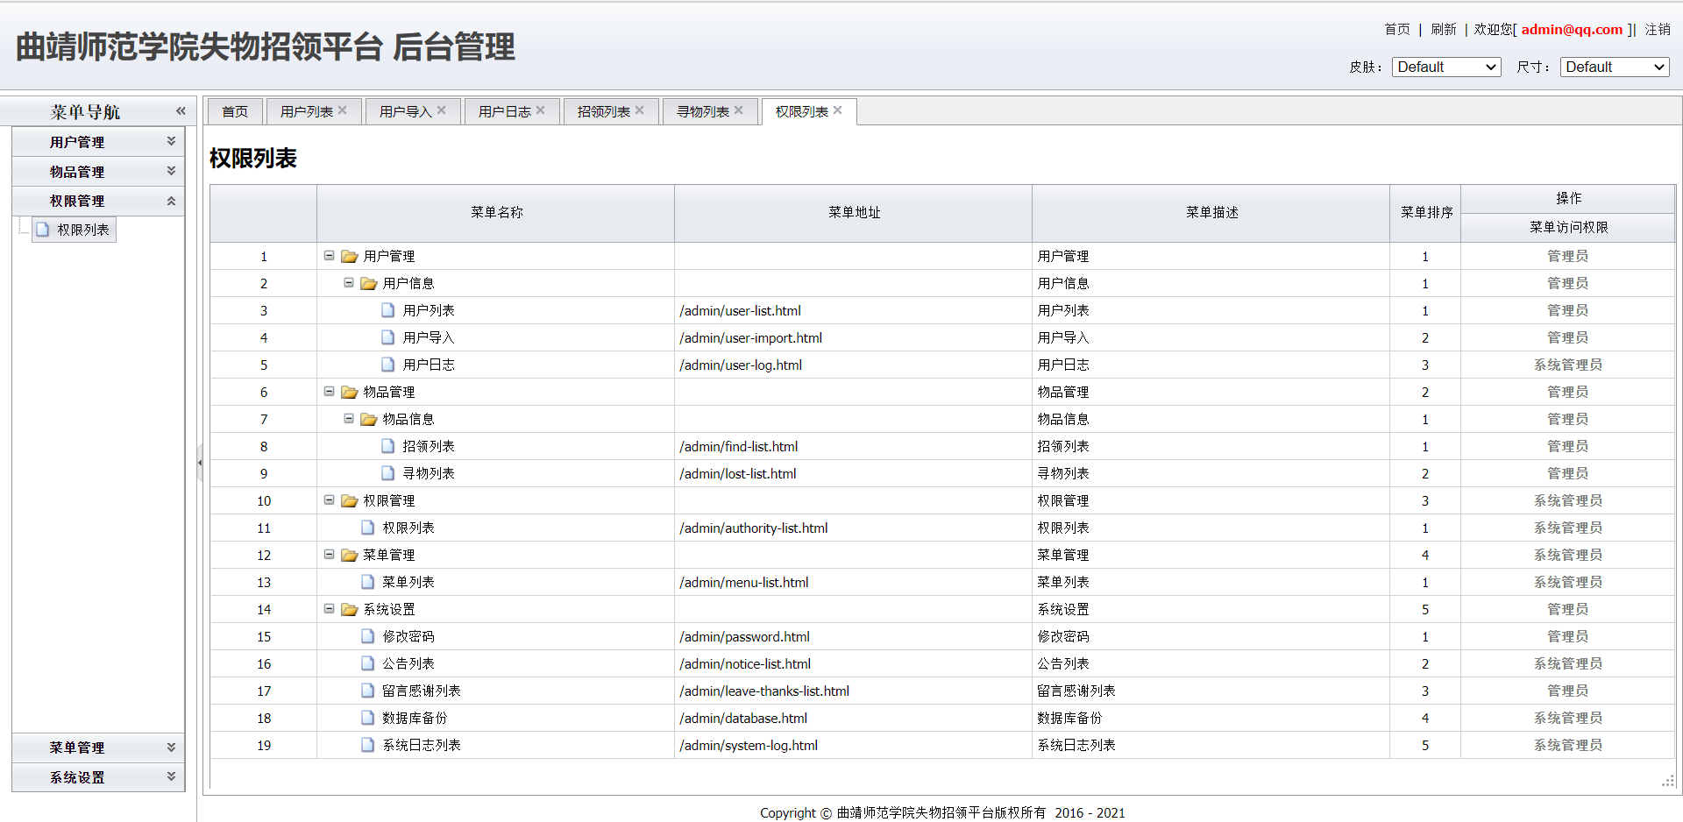This screenshot has width=1683, height=822.
Task: Click the file icon of 留言感谢列表 row
Action: [368, 691]
